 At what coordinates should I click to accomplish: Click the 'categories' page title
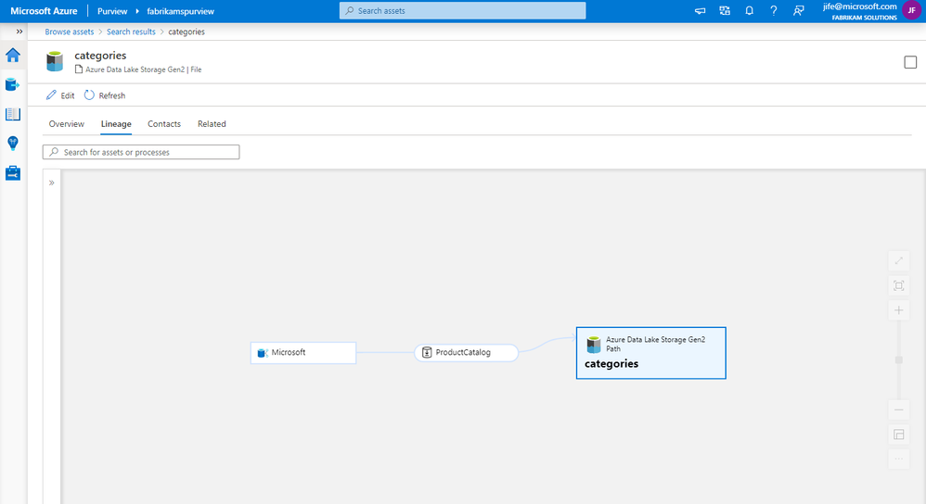click(x=100, y=56)
